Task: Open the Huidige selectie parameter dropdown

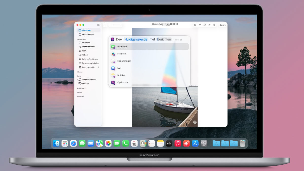Action: click(136, 40)
